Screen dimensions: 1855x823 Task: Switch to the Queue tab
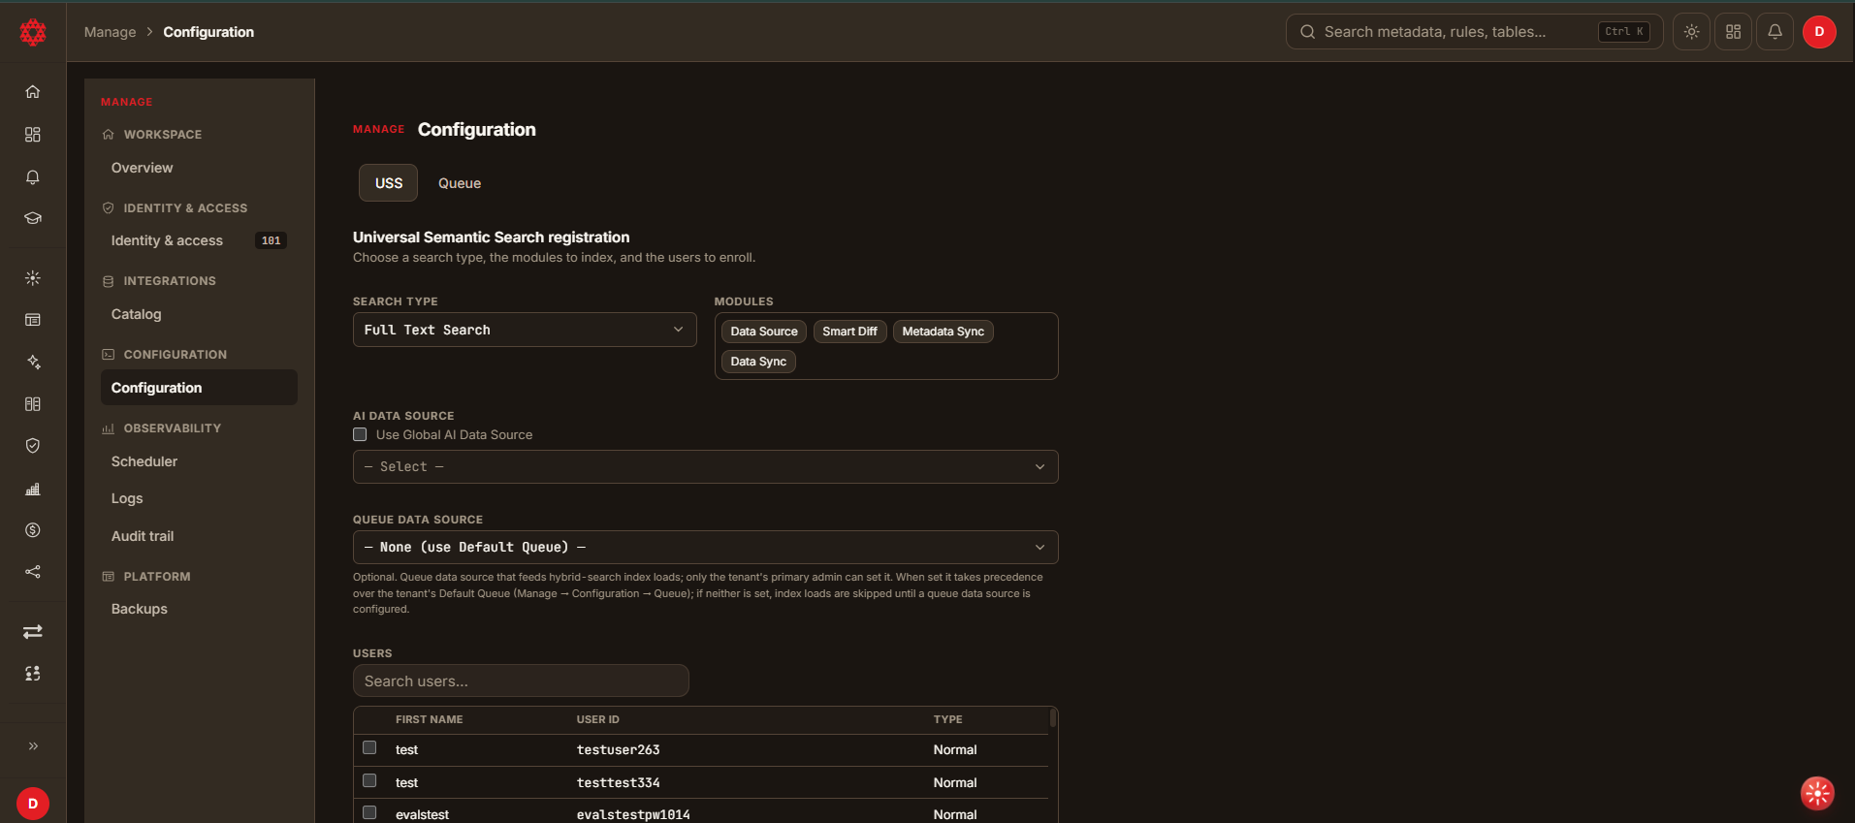(x=460, y=182)
